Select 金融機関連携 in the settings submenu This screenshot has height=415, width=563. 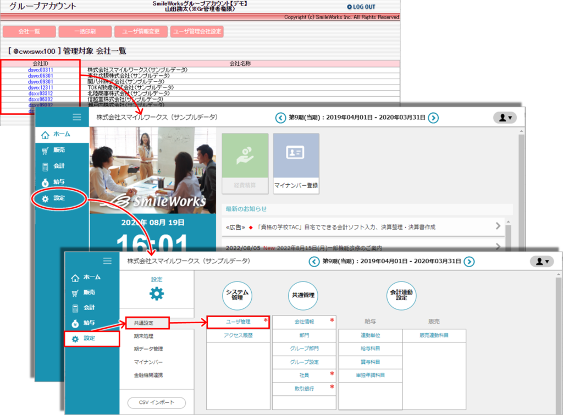point(148,375)
